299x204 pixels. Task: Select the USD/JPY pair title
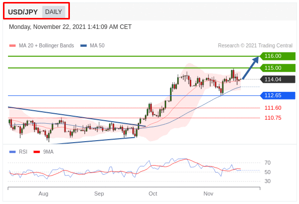point(23,12)
